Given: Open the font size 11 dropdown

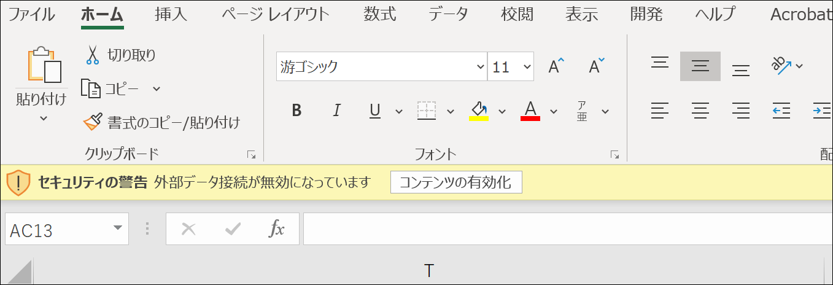Looking at the screenshot, I should click(527, 67).
